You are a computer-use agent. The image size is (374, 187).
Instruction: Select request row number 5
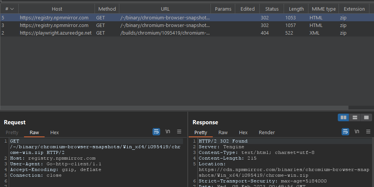[x=187, y=17]
